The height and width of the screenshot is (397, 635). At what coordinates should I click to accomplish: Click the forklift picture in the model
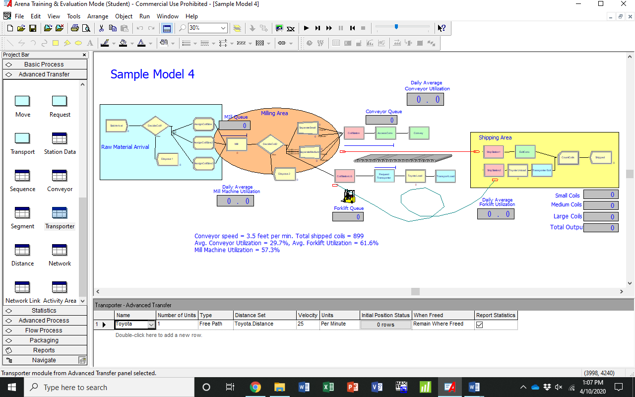point(349,196)
